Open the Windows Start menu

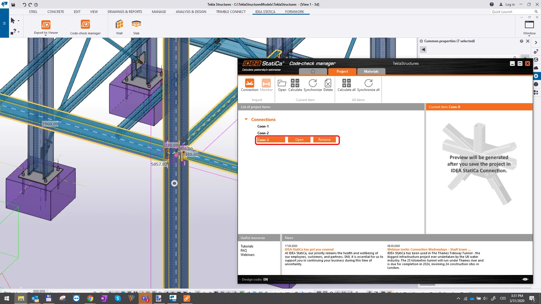7,298
